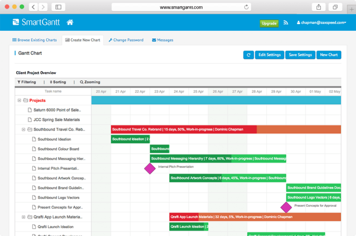Collapse the Southbound Travel Co. Rebrand group
Image resolution: width=356 pixels, height=236 pixels.
24,129
